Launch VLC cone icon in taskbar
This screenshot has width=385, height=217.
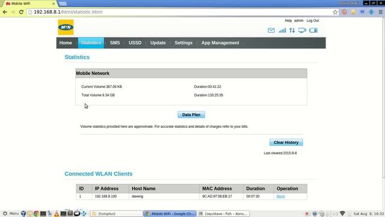(57, 213)
